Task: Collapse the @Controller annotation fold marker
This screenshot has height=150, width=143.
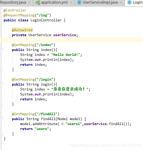Action: coord(2,10)
